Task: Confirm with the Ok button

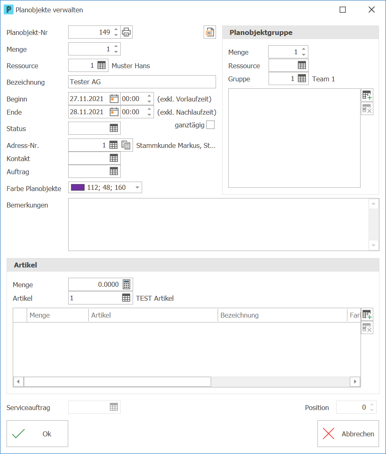Action: click(x=37, y=434)
